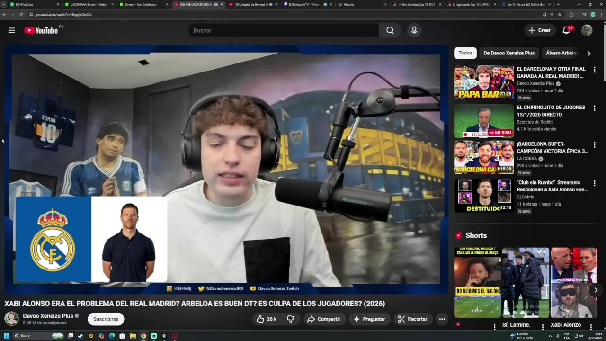Click the Recortar clip button
606x341 pixels.
tap(412, 319)
